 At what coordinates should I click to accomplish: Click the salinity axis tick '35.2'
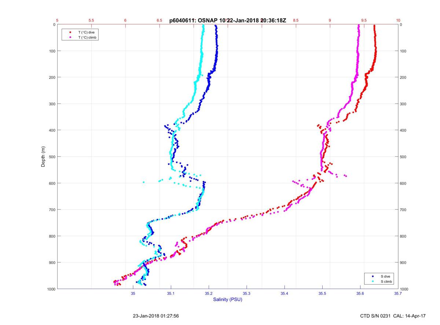[x=209, y=293]
